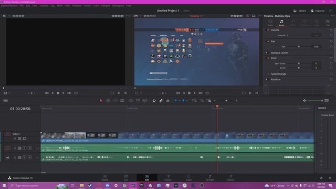Switch to the Inspector Audio tab
This screenshot has width=336, height=189.
tap(281, 23)
